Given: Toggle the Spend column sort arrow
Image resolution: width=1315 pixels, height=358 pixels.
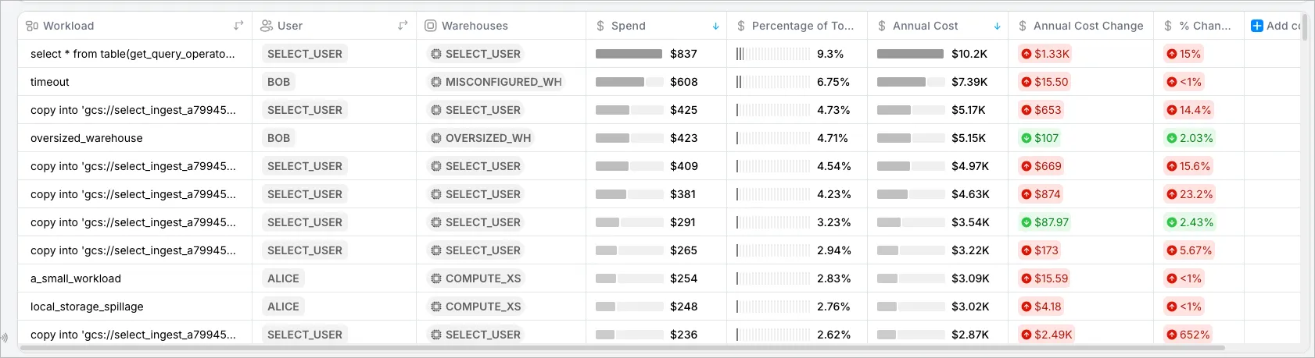Looking at the screenshot, I should point(715,26).
